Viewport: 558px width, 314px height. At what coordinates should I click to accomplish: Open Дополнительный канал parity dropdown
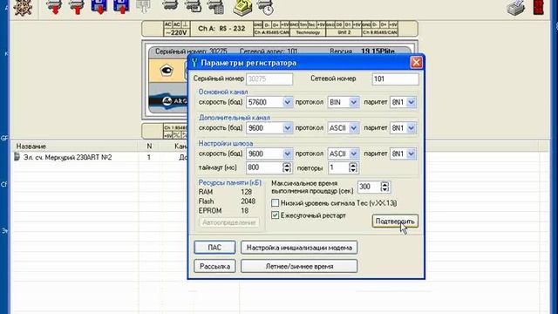[x=411, y=128]
